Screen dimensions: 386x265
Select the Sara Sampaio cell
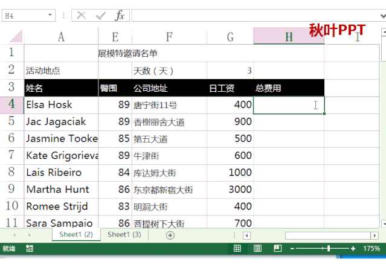coord(61,222)
